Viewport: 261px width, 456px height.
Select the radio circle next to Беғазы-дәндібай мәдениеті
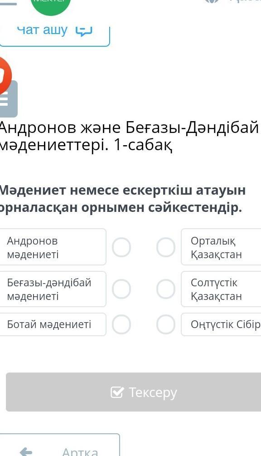pyautogui.click(x=121, y=289)
